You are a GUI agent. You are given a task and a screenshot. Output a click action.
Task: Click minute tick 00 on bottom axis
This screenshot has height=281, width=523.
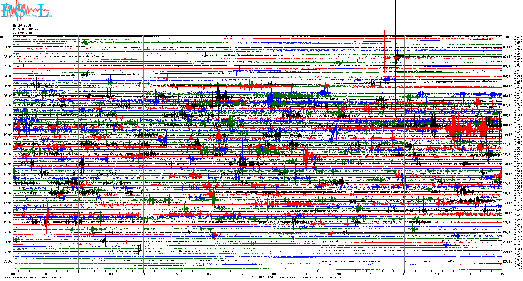[x=13, y=274]
